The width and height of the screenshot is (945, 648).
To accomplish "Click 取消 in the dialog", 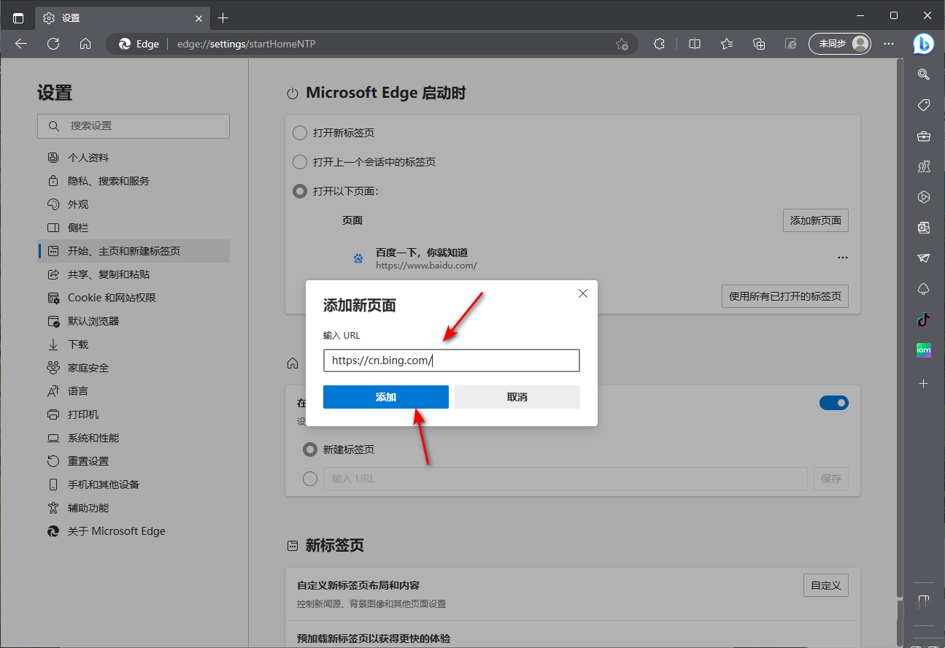I will [x=517, y=397].
